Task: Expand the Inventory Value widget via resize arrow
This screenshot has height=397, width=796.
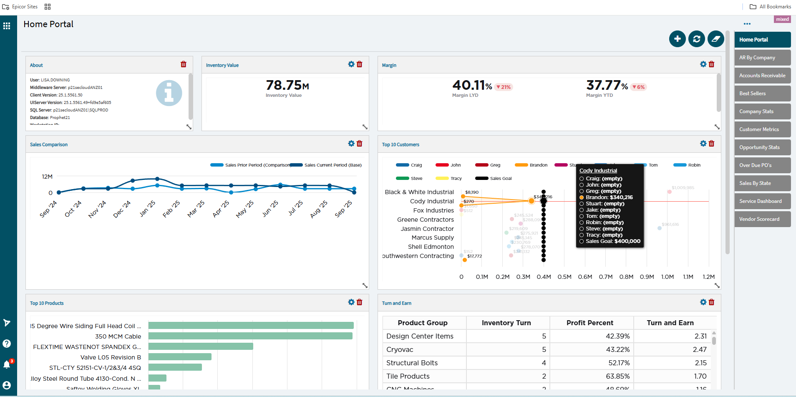Action: pos(365,126)
